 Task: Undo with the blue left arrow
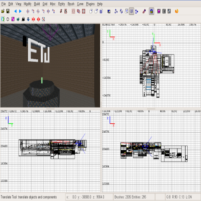click(x=15, y=11)
